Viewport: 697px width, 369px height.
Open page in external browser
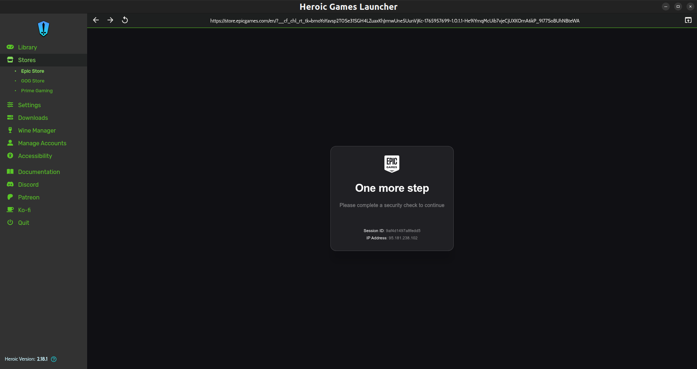click(688, 20)
